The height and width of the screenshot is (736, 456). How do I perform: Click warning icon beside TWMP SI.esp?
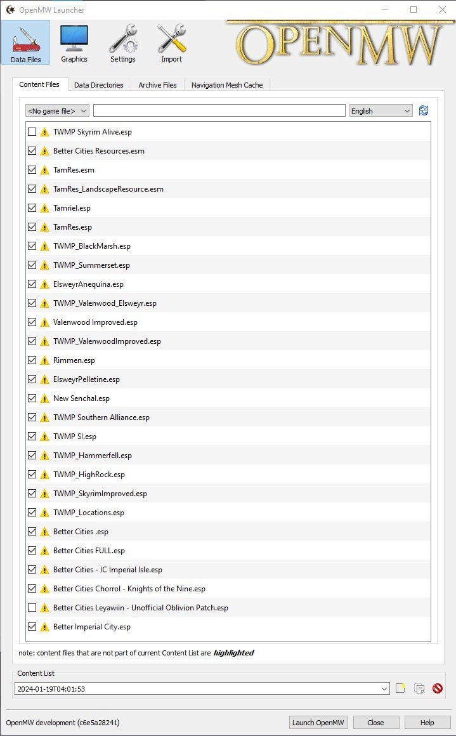pyautogui.click(x=44, y=437)
